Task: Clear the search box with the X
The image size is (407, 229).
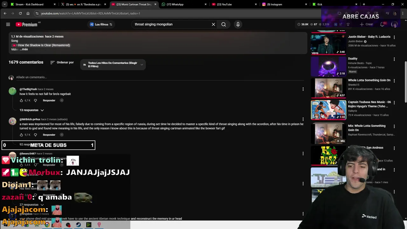Action: tap(213, 24)
